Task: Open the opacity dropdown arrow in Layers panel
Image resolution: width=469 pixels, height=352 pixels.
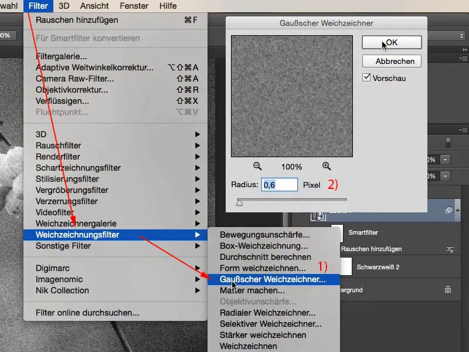Action: pyautogui.click(x=445, y=160)
